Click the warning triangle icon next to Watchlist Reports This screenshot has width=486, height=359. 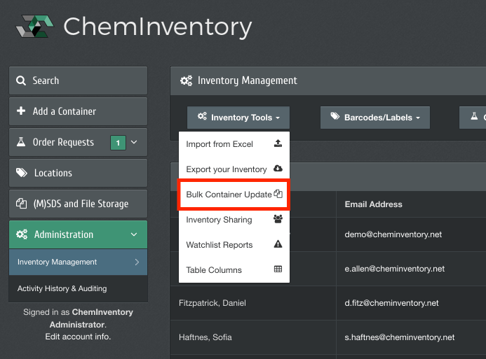point(278,244)
